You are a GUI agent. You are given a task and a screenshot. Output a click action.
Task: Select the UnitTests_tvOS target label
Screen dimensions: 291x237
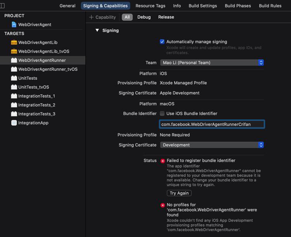tap(34, 87)
